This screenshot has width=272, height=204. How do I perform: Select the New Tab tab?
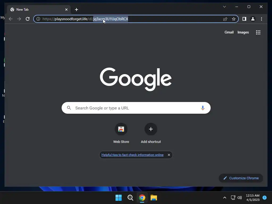(x=39, y=10)
